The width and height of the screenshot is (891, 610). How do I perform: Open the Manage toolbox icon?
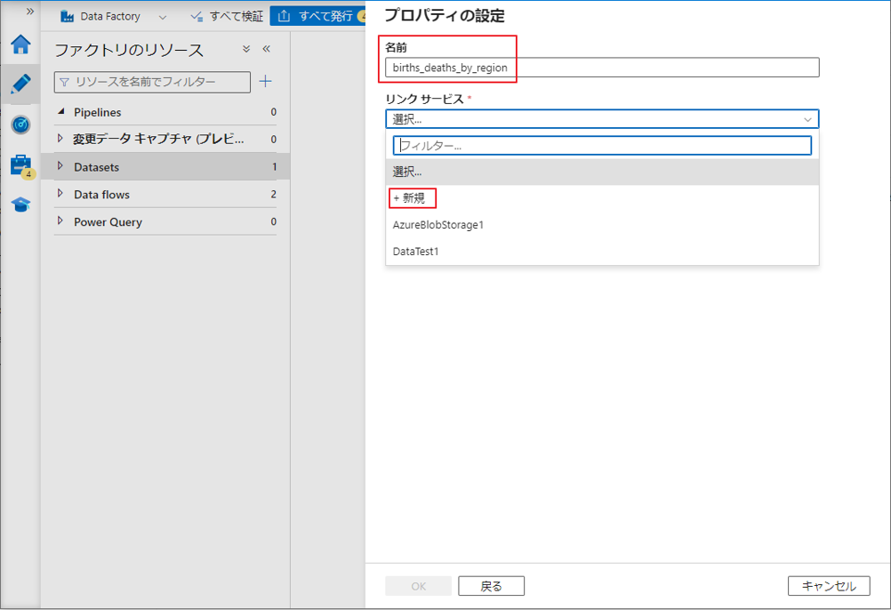click(21, 166)
